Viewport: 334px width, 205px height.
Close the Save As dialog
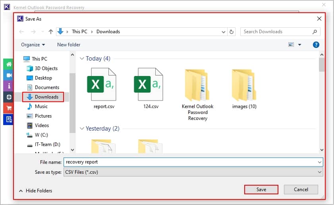point(319,19)
